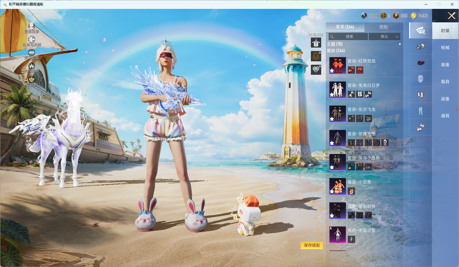Click the 套装-东方飞龙 name text

point(362,109)
